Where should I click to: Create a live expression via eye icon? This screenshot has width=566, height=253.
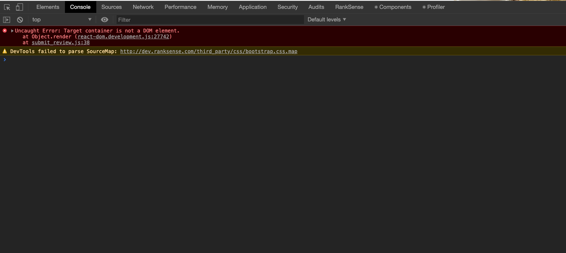[104, 19]
